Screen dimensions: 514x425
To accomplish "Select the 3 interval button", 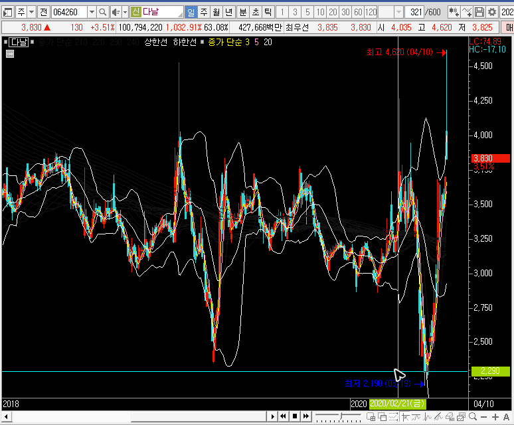I will click(295, 13).
